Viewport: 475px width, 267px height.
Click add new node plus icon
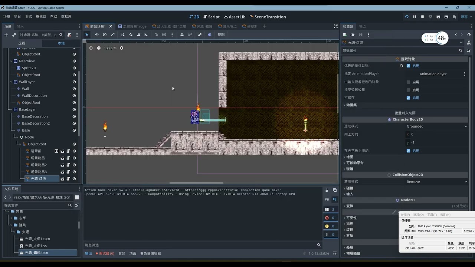(6, 35)
